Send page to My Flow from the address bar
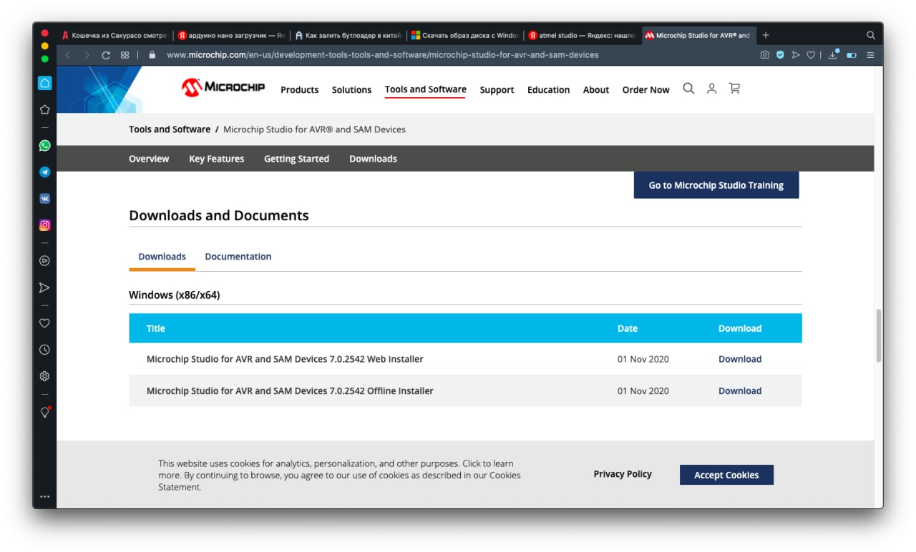916x552 pixels. pyautogui.click(x=796, y=55)
